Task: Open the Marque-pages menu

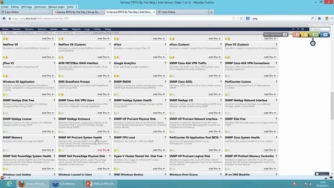Action: (x=56, y=7)
